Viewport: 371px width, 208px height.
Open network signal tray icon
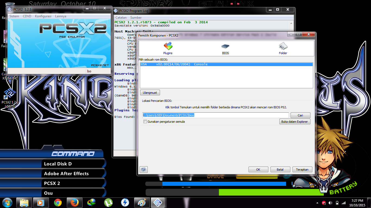pyautogui.click(x=344, y=203)
